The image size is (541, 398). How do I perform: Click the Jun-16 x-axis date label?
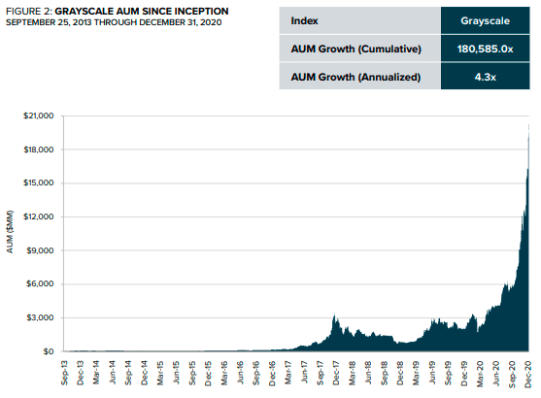(240, 373)
